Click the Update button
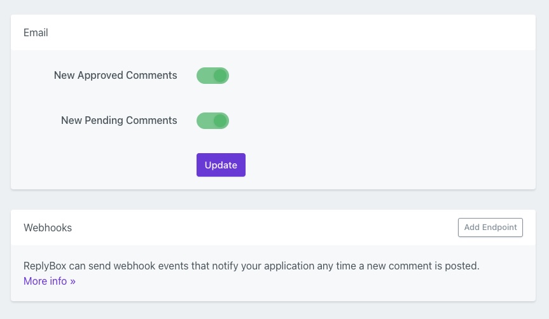 point(221,165)
